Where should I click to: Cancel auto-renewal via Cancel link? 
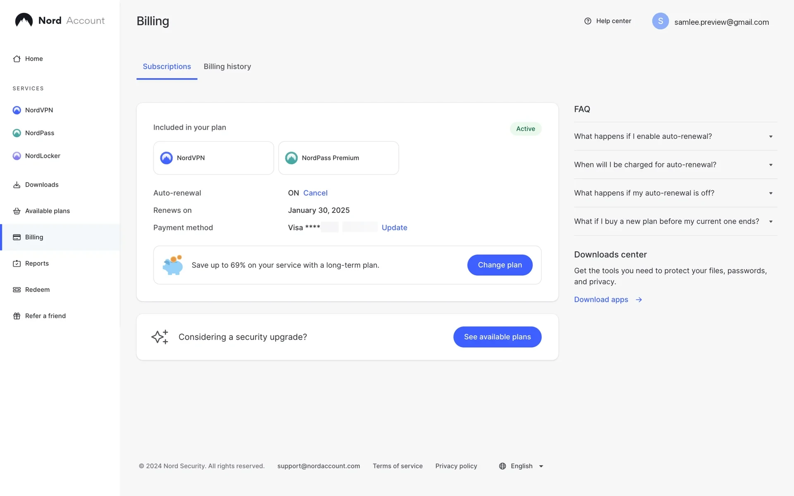(315, 193)
